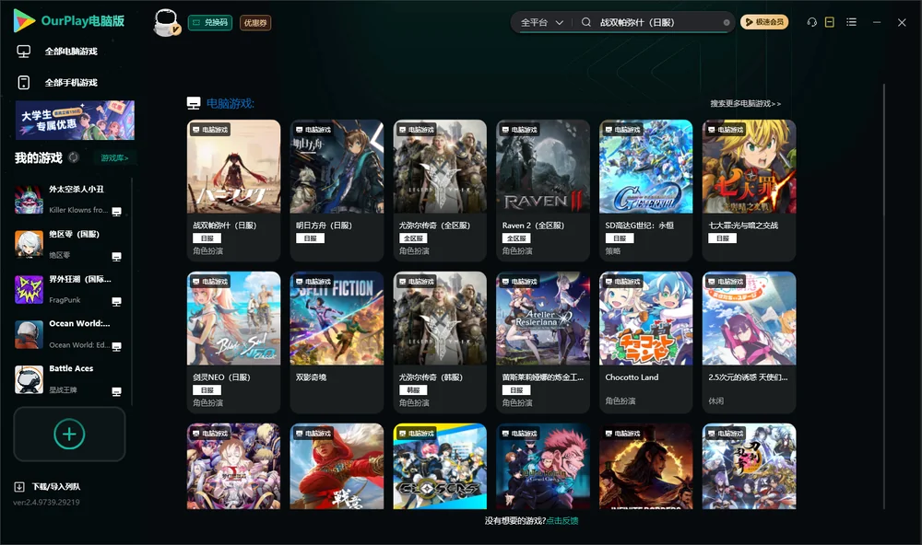Viewport: 922px width, 545px height.
Task: Select Battle Aces in my games list
Action: (x=68, y=379)
